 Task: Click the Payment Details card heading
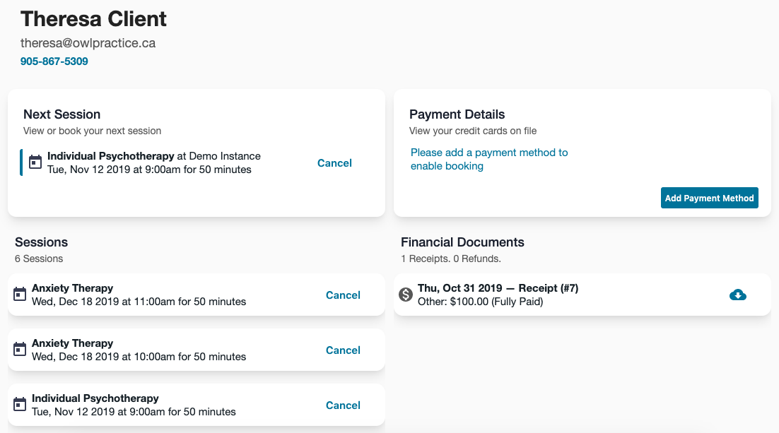(x=457, y=114)
